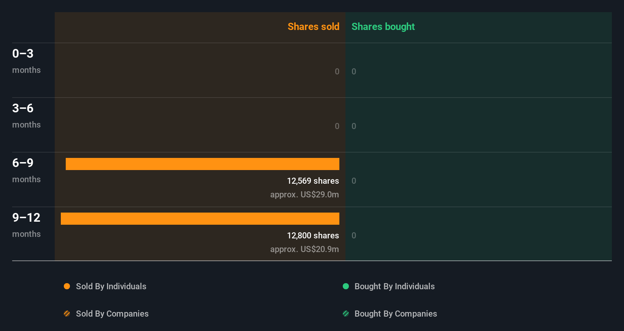Click the 0 bought value for 3–6 months
Viewport: 624px width, 331px height.
[x=354, y=126]
